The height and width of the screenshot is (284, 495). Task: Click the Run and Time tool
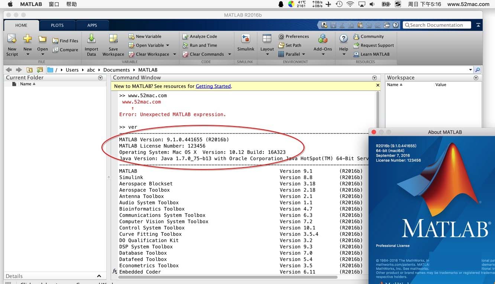(x=200, y=45)
